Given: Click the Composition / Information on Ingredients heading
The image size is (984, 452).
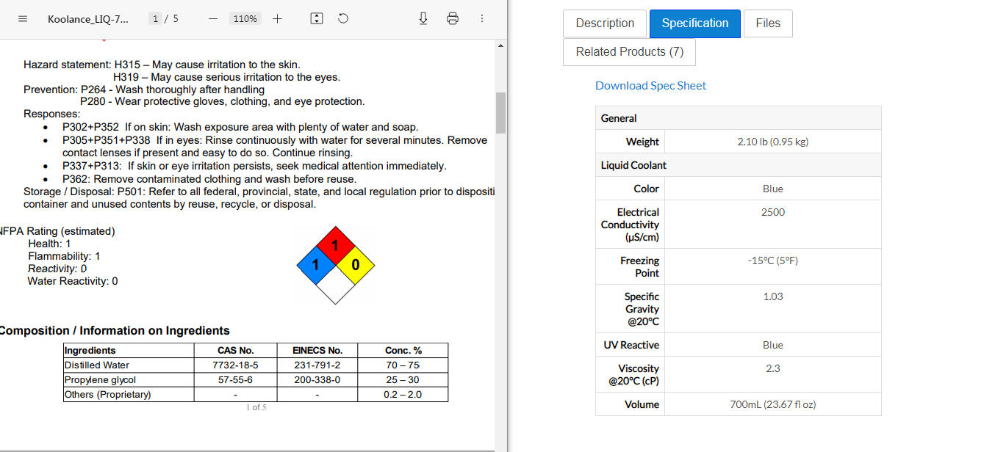Looking at the screenshot, I should click(114, 331).
